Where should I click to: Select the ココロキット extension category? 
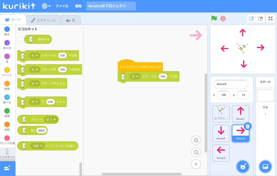(7, 153)
